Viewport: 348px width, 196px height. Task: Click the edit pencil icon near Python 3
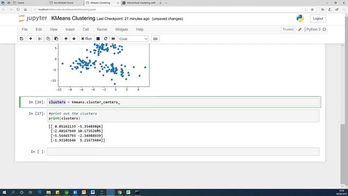(x=300, y=29)
